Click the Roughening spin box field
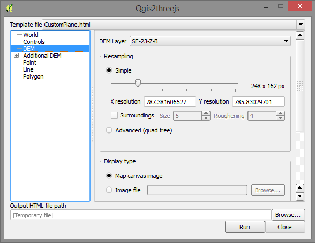The image size is (315, 243). coord(262,116)
